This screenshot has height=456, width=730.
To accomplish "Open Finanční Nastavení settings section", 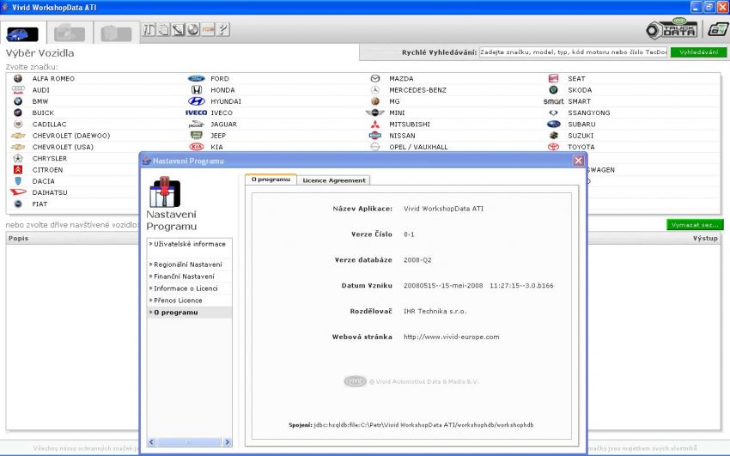I will click(183, 277).
